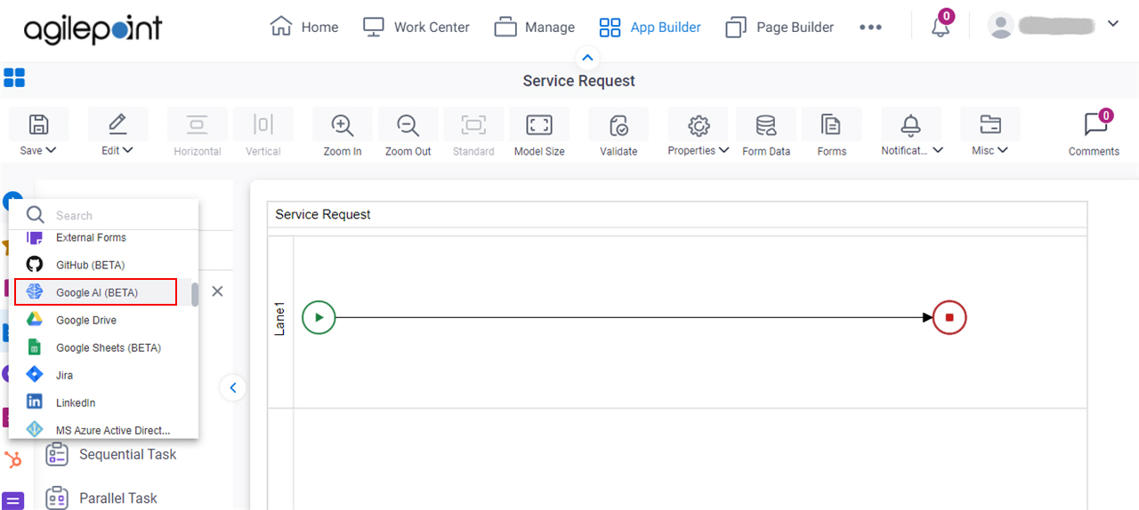The width and height of the screenshot is (1139, 510).
Task: Click the Vertical alignment icon
Action: [x=263, y=124]
